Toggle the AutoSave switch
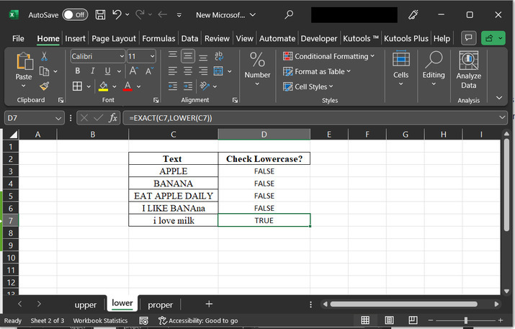 pyautogui.click(x=75, y=14)
